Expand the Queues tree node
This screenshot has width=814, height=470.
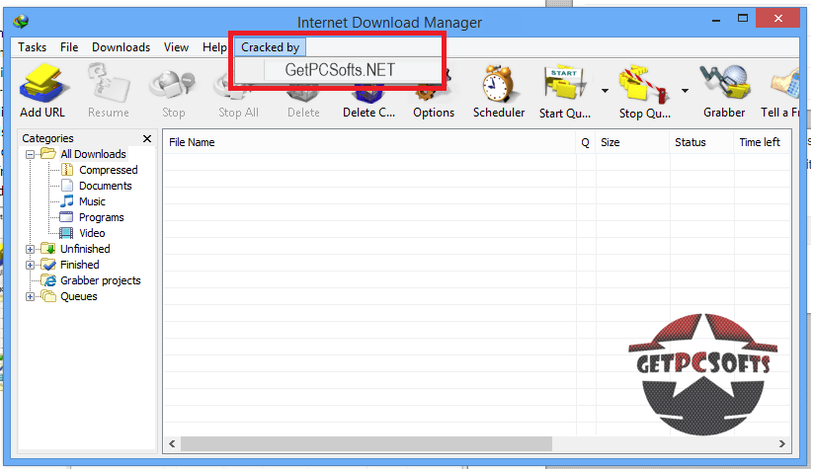pyautogui.click(x=30, y=297)
